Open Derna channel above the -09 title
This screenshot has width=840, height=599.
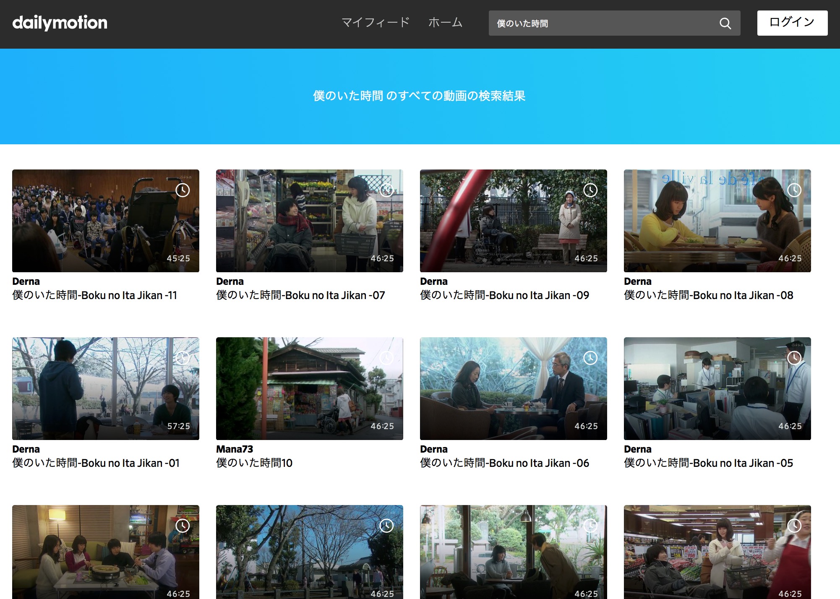click(434, 281)
